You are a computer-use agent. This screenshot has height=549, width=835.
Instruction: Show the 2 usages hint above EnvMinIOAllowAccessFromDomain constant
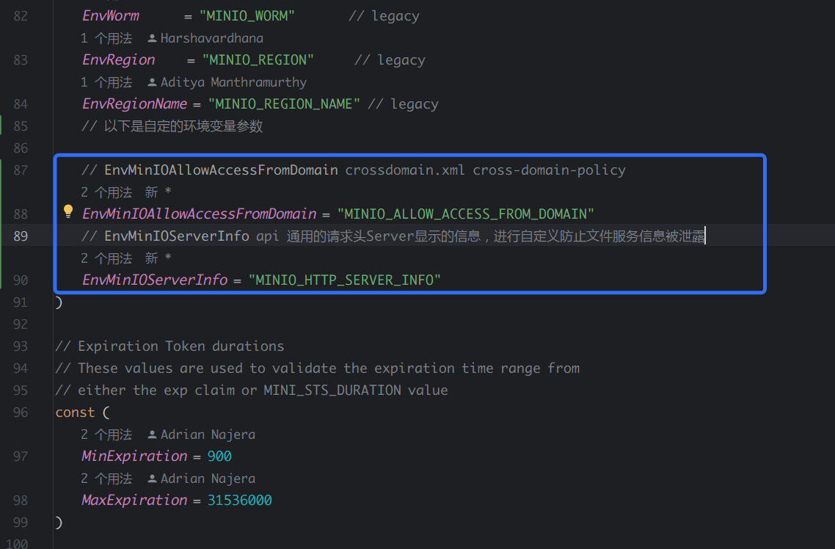click(x=106, y=192)
